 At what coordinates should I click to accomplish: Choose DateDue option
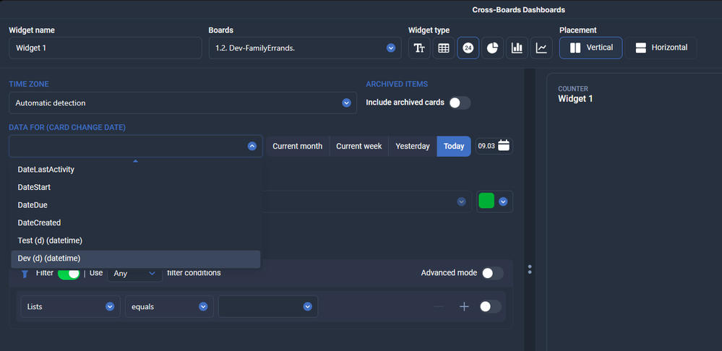pyautogui.click(x=136, y=205)
